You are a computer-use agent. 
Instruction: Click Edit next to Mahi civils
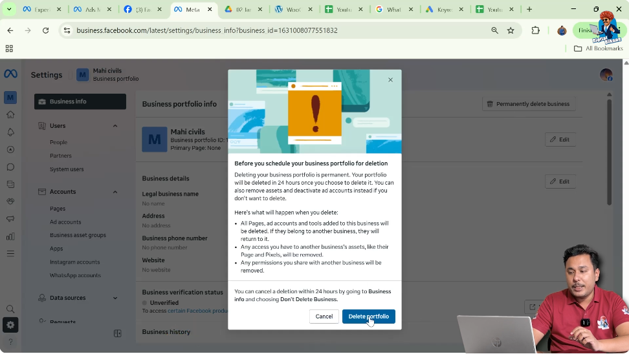point(560,140)
